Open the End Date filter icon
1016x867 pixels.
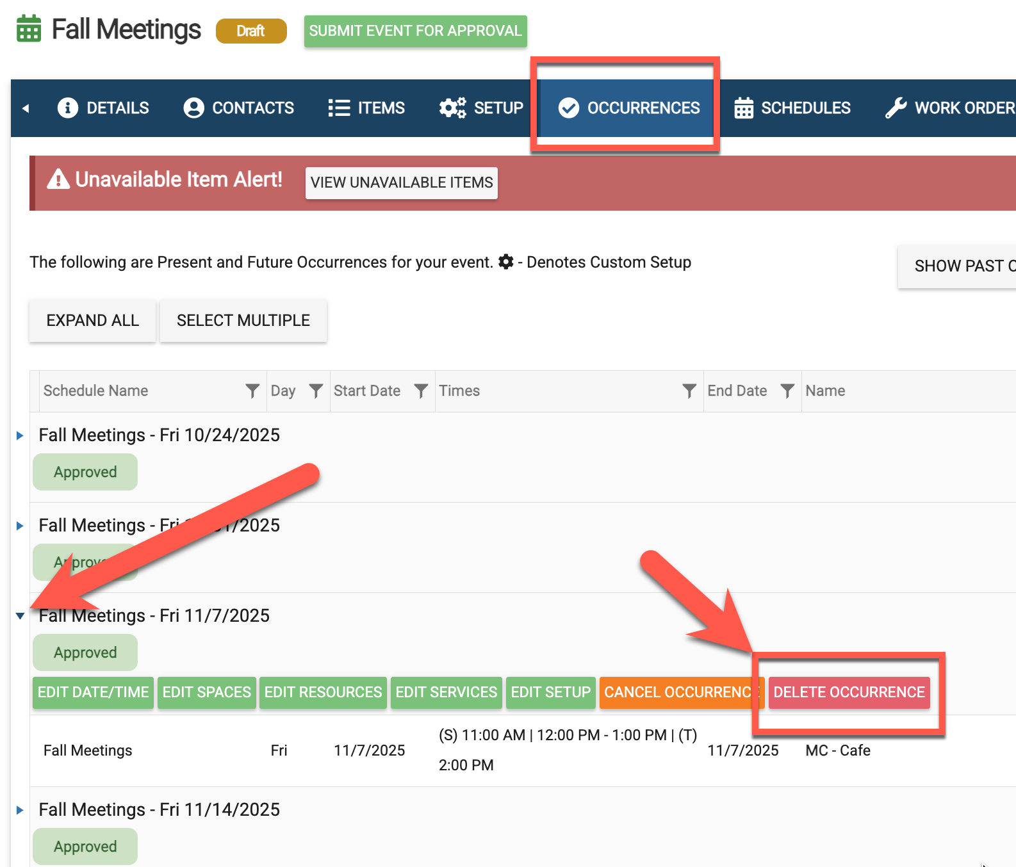[x=787, y=391]
